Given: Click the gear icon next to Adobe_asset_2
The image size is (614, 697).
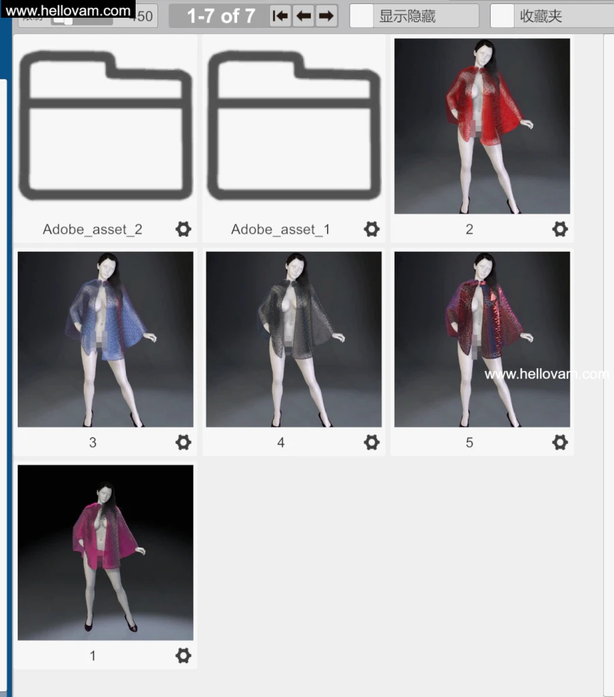Looking at the screenshot, I should point(183,229).
